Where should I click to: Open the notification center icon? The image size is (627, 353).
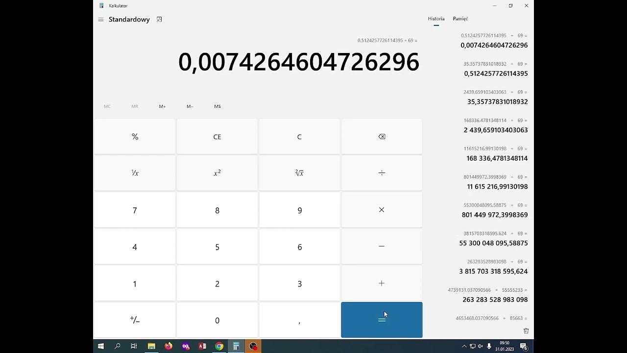tap(523, 346)
